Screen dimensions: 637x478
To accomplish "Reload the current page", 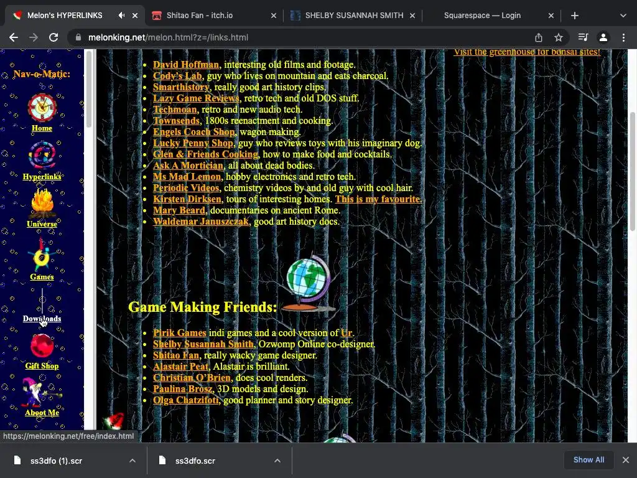I will (53, 37).
